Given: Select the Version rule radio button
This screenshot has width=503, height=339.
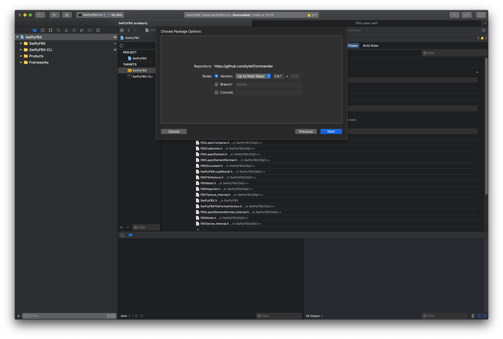Looking at the screenshot, I should pos(216,76).
